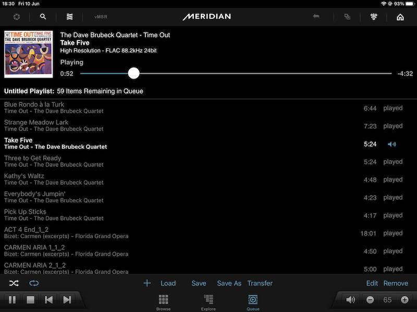Transfer the queue to another zone
This screenshot has width=417, height=312.
(260, 283)
